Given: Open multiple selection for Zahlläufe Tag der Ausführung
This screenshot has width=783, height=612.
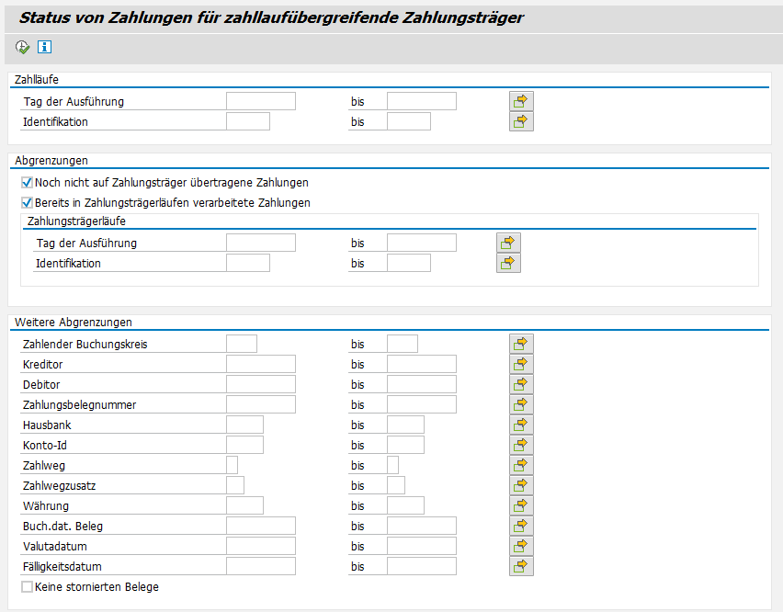Looking at the screenshot, I should click(x=521, y=101).
